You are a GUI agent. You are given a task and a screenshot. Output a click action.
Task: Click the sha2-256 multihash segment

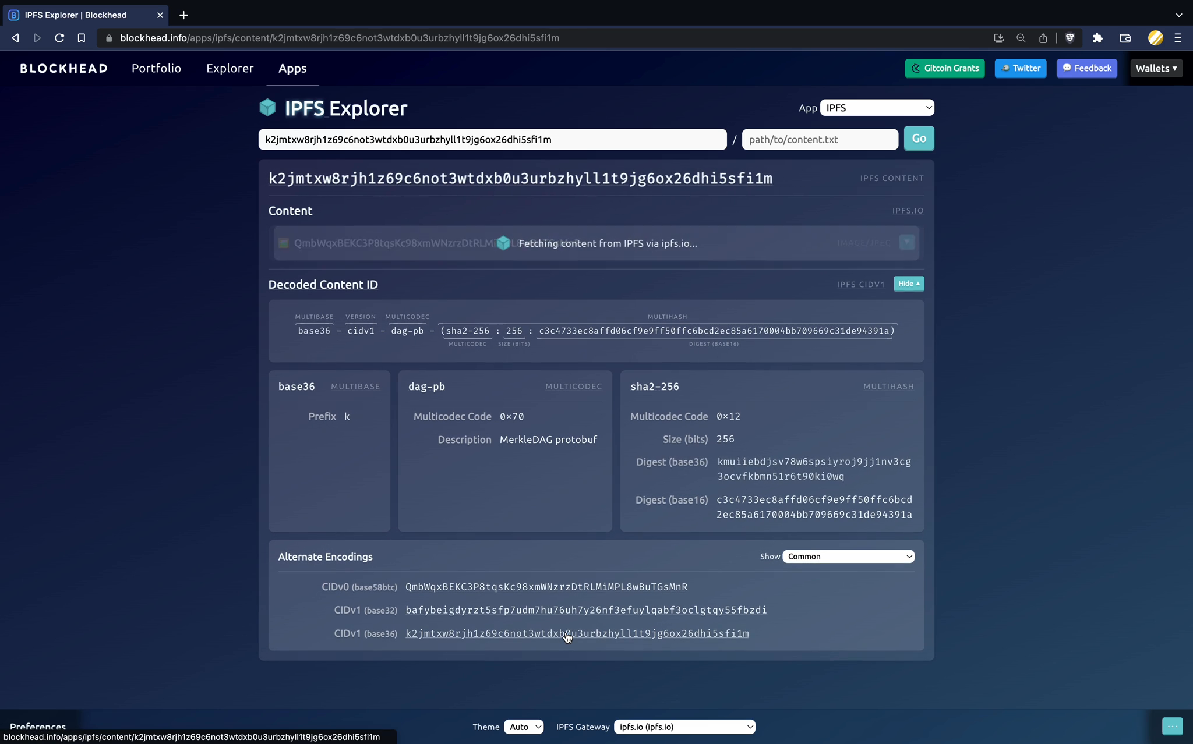468,331
